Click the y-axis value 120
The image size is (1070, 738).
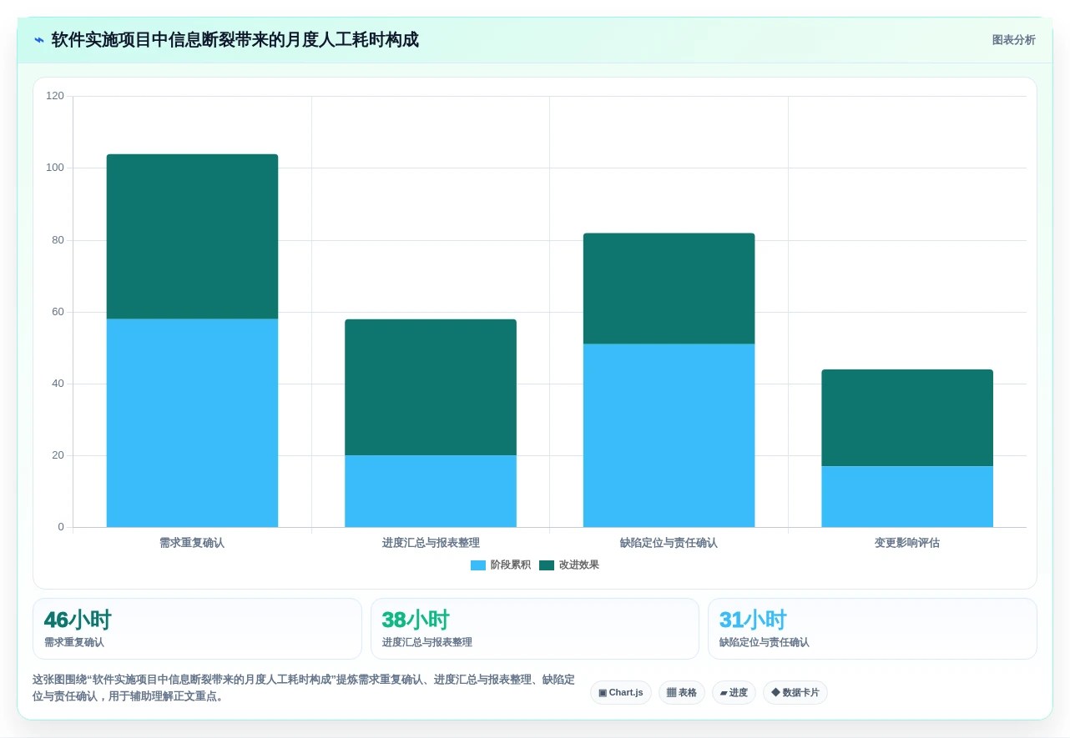[x=55, y=96]
